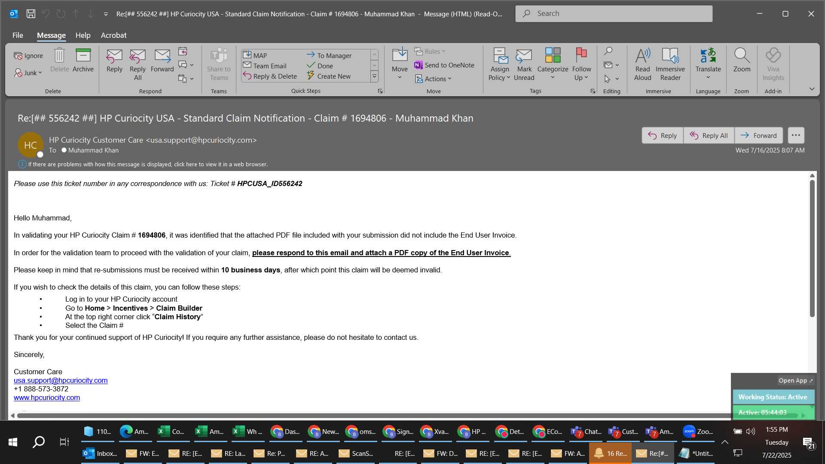Click Read Aloud icon

[x=642, y=64]
